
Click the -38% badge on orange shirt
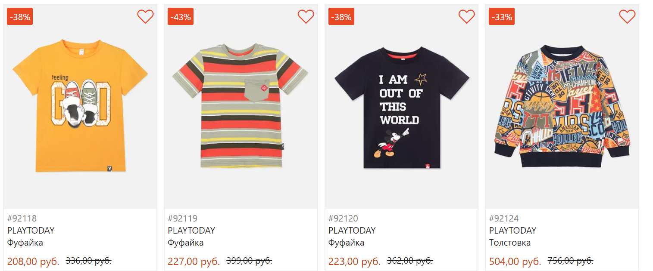[20, 17]
